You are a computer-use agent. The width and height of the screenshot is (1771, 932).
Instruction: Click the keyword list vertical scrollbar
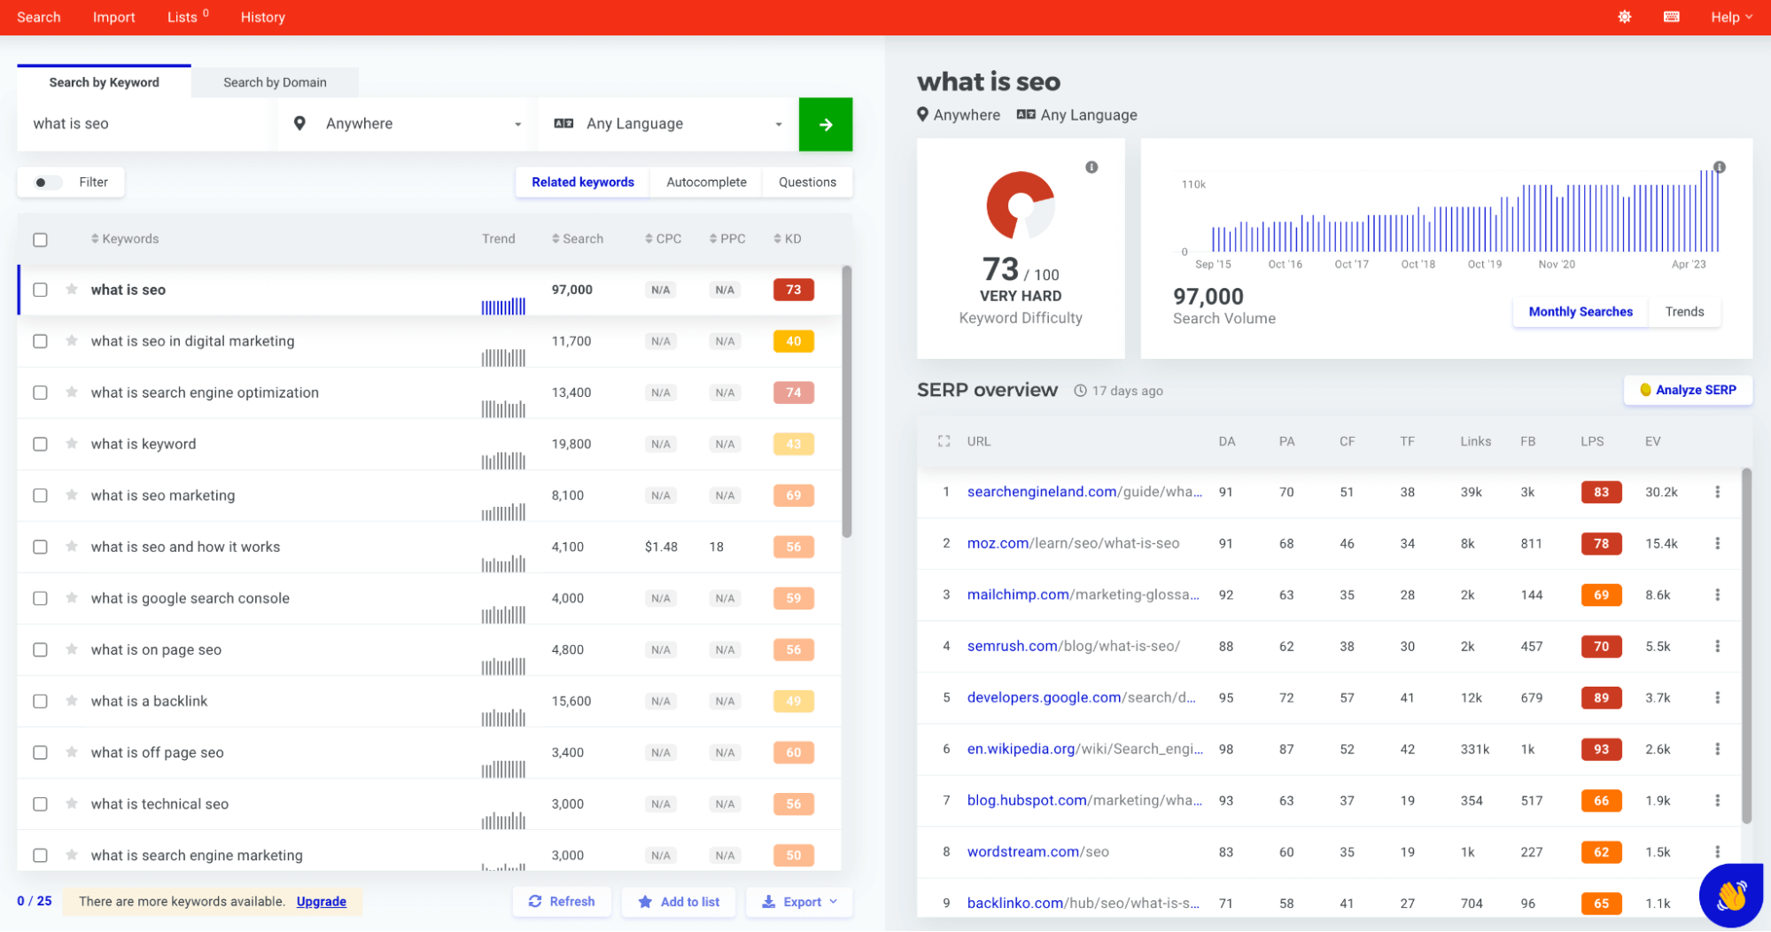click(x=847, y=401)
